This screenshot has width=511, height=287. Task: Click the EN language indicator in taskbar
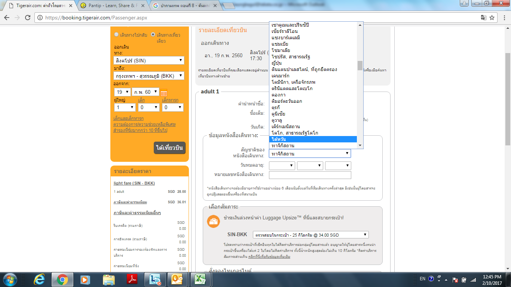pyautogui.click(x=422, y=279)
